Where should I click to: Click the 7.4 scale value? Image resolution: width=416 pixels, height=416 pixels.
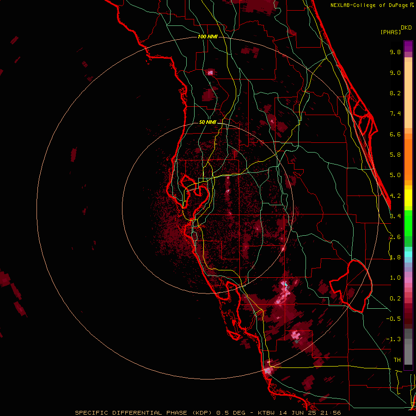click(395, 114)
